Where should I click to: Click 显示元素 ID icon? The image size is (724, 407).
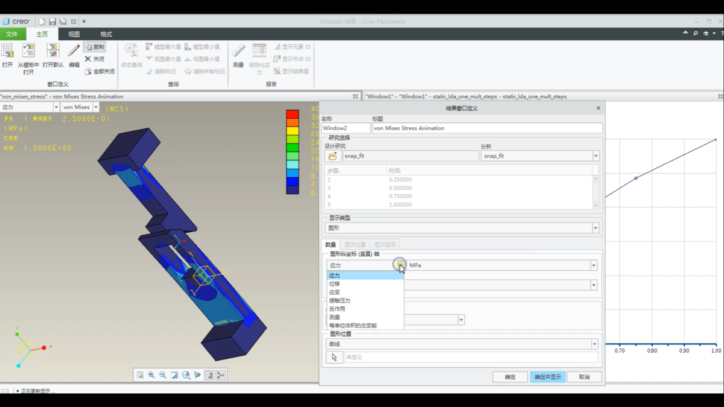[x=278, y=47]
